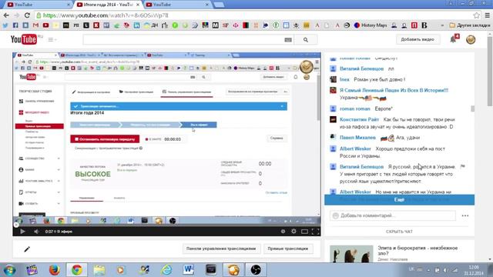This screenshot has width=493, height=277.
Task: Go back with Chrome's back arrow
Action: coord(6,15)
